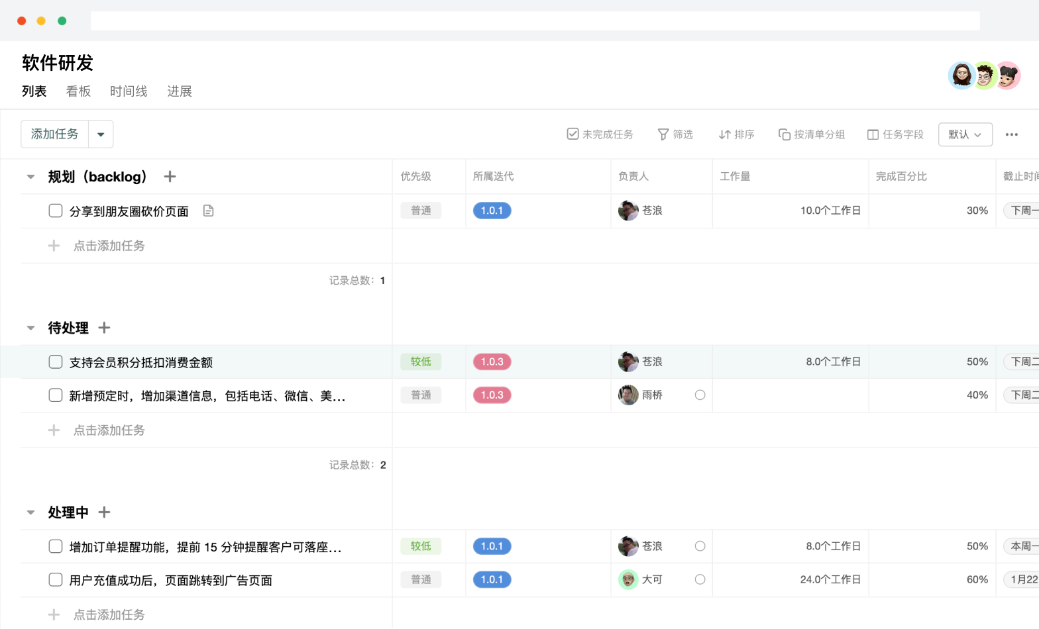Collapse the 规划（backlog）group

click(30, 177)
